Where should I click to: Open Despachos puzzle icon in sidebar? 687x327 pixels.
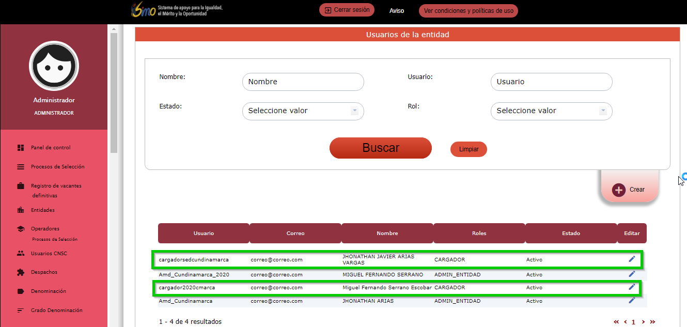coord(21,272)
